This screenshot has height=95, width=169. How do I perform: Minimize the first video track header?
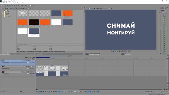[x=1, y=61]
